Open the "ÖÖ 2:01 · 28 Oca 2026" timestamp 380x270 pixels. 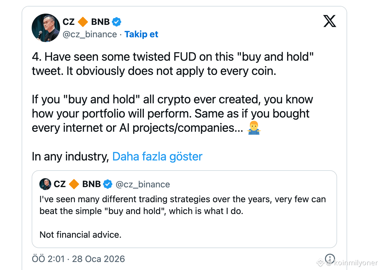[78, 259]
